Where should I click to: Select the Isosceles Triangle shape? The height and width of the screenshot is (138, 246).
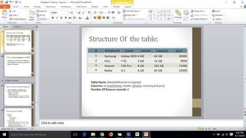150,15
